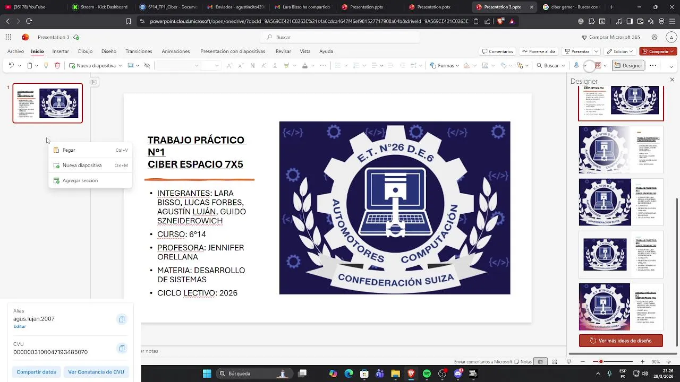Open the font color picker
The height and width of the screenshot is (382, 680).
pos(304,65)
